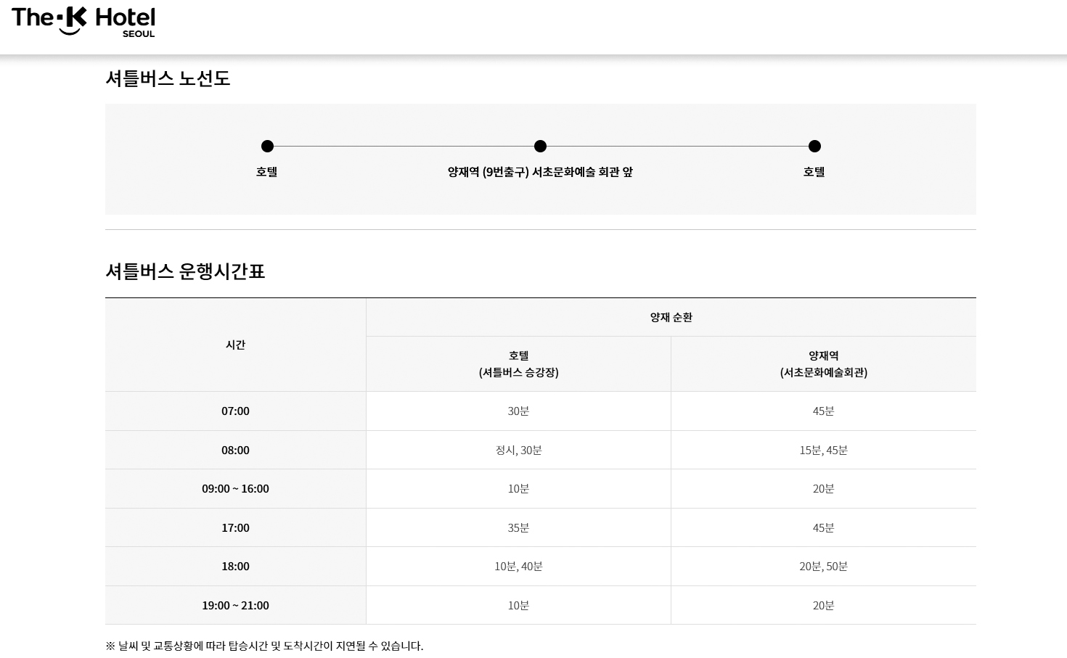
Task: Click the weather and traffic delay notice text
Action: (264, 646)
